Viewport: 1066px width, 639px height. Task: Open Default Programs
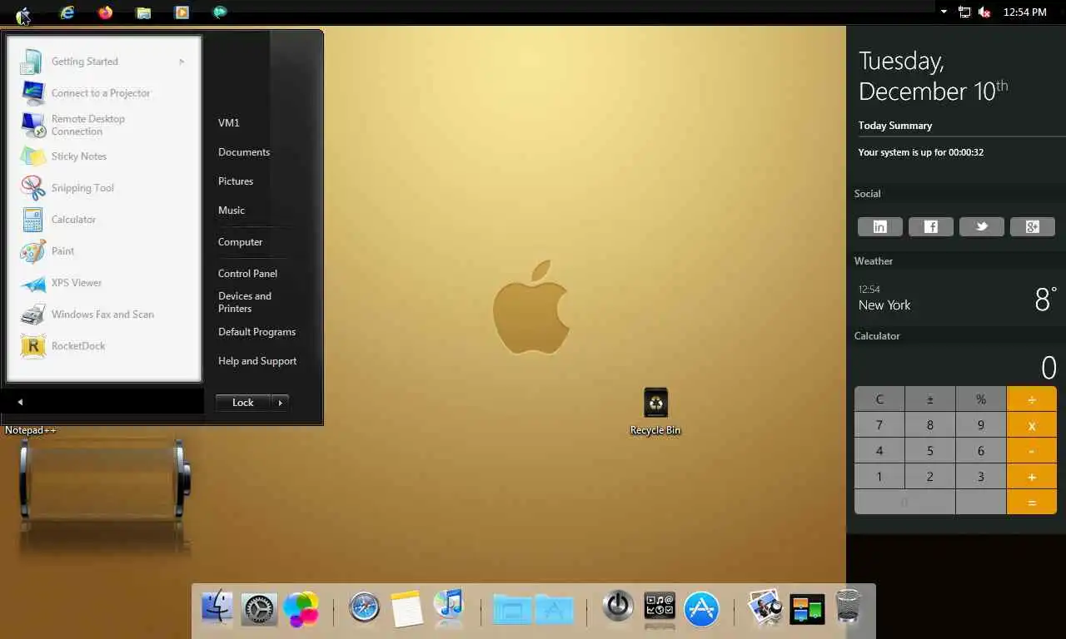[x=257, y=332]
